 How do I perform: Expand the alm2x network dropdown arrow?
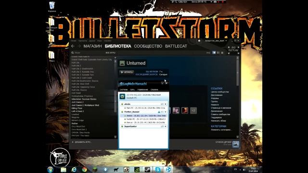166,104
